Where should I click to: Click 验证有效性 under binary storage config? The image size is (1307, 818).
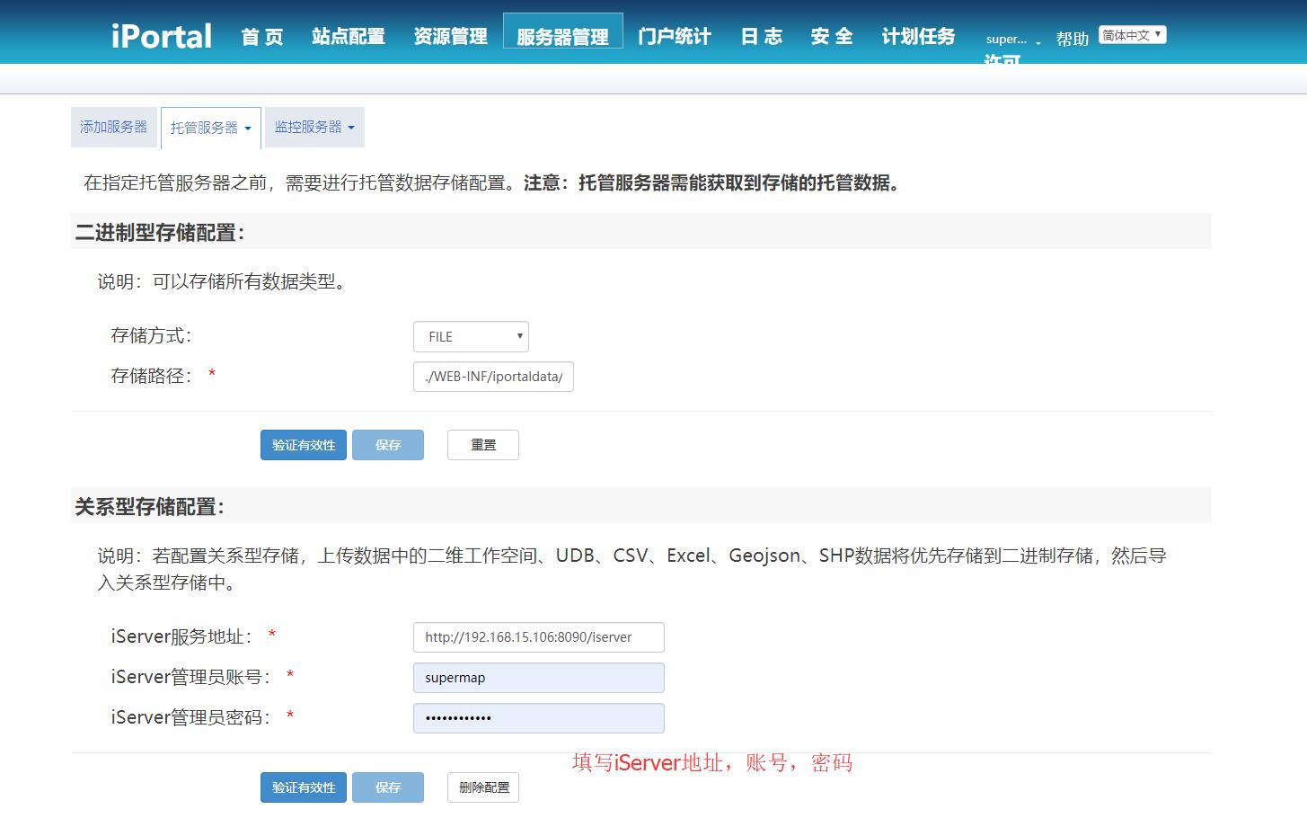pyautogui.click(x=303, y=444)
